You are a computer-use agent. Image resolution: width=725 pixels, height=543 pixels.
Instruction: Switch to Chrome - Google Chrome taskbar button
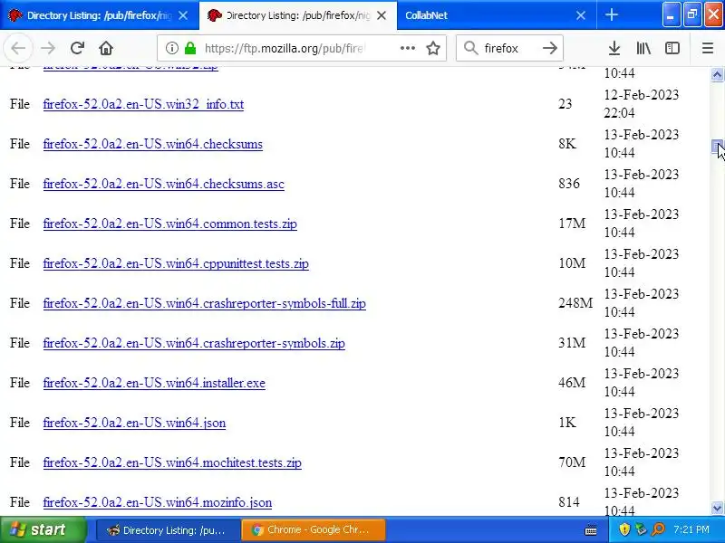313,530
